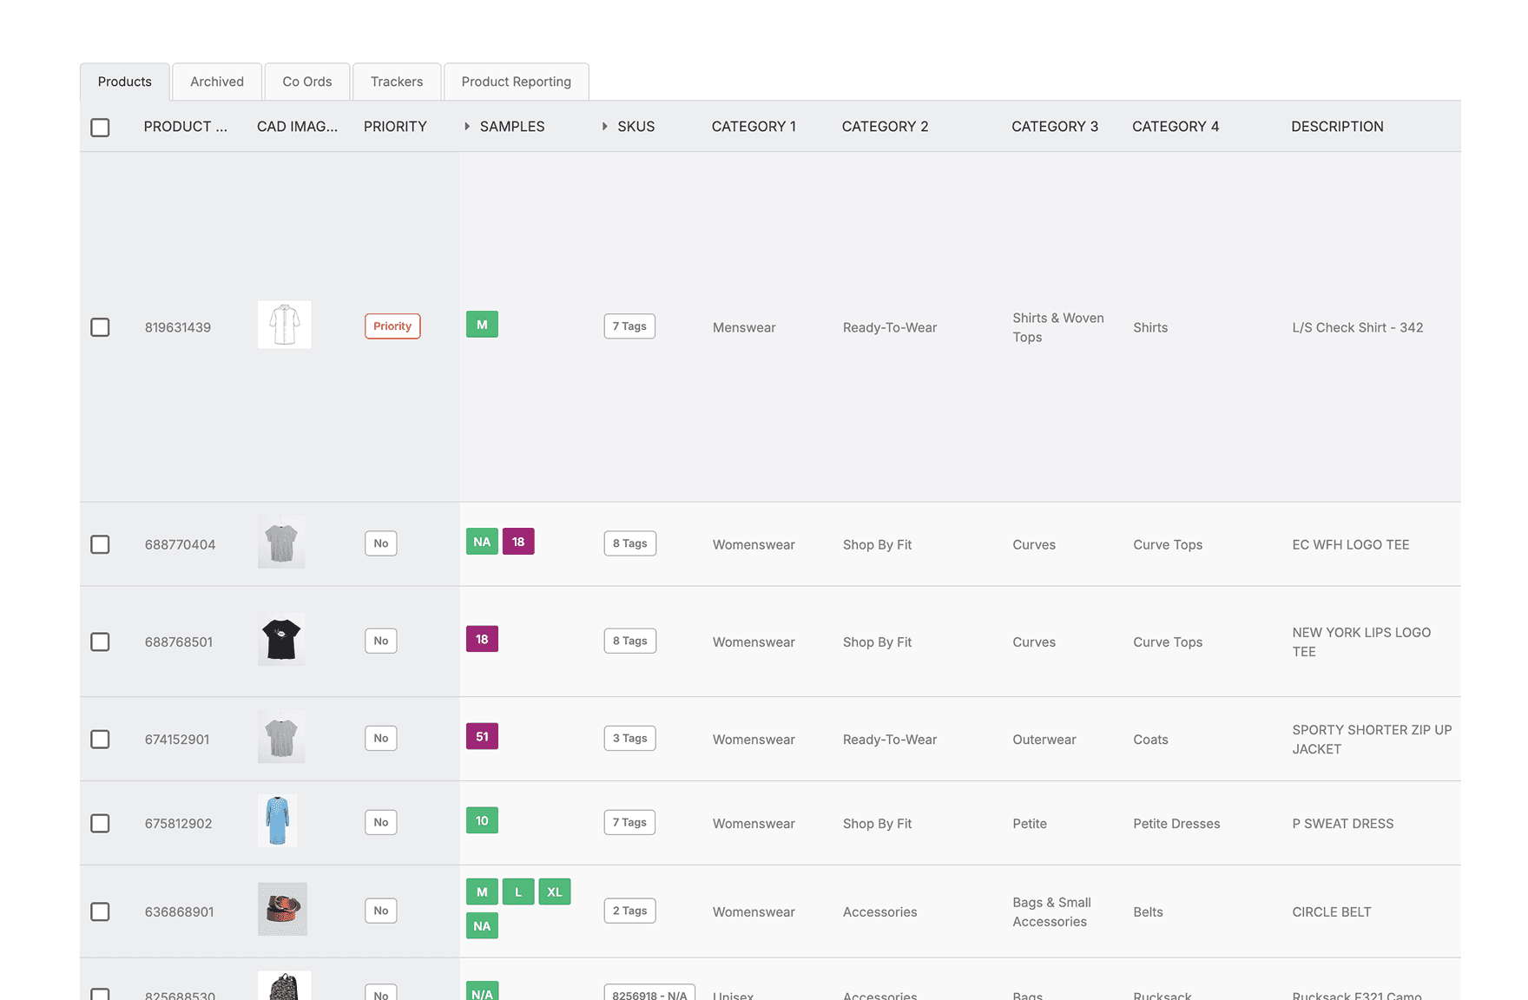Open the 3 Tags SKU badge

(x=630, y=738)
